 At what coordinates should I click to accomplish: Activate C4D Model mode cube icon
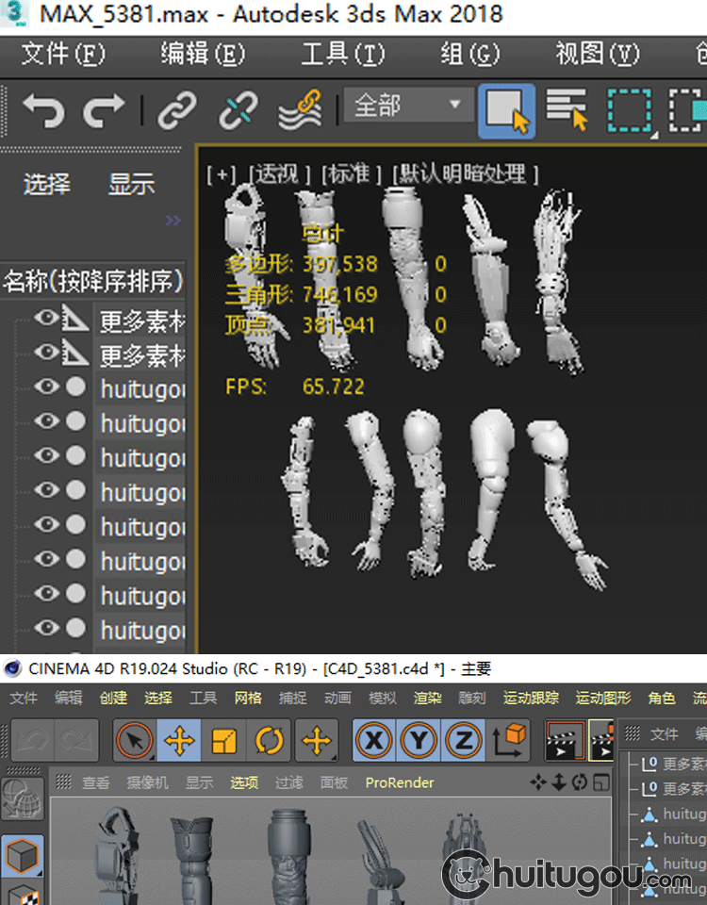[23, 855]
